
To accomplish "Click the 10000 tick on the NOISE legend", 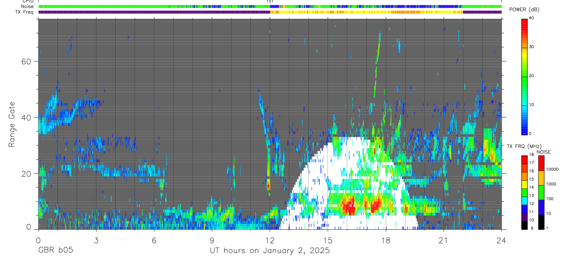I will click(552, 170).
